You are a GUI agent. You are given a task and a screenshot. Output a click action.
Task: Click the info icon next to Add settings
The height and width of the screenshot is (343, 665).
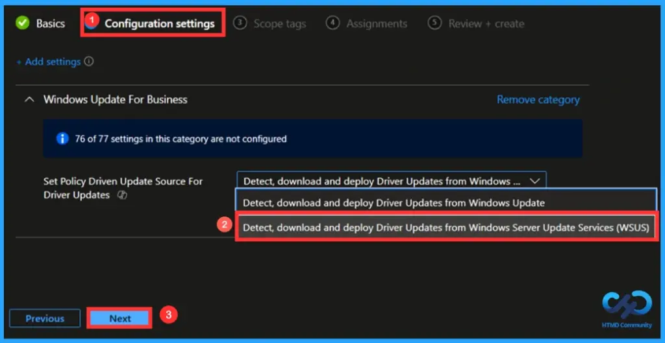(x=88, y=62)
